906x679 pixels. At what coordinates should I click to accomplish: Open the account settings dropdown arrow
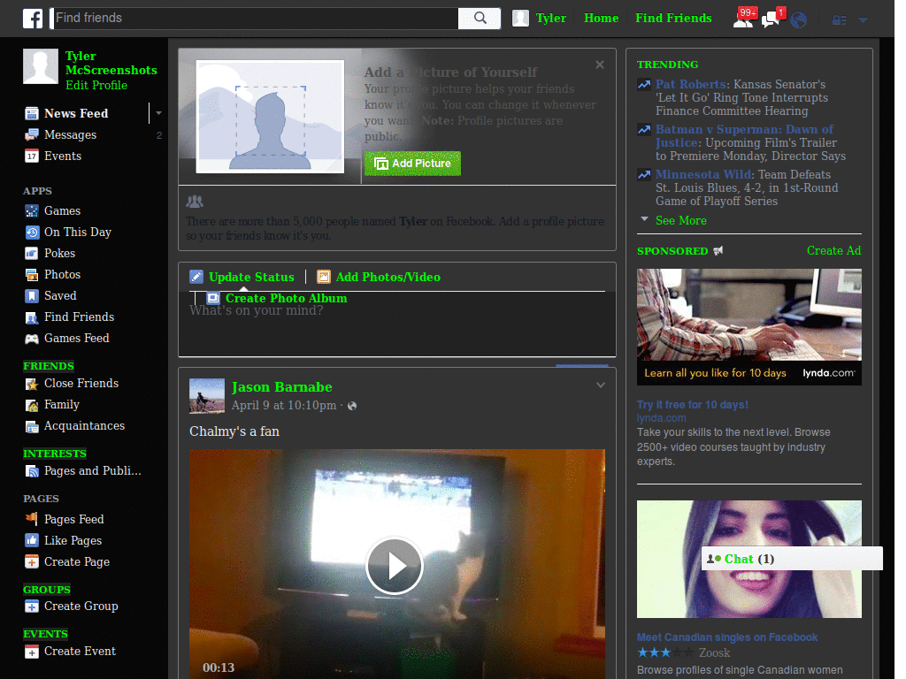pyautogui.click(x=862, y=19)
